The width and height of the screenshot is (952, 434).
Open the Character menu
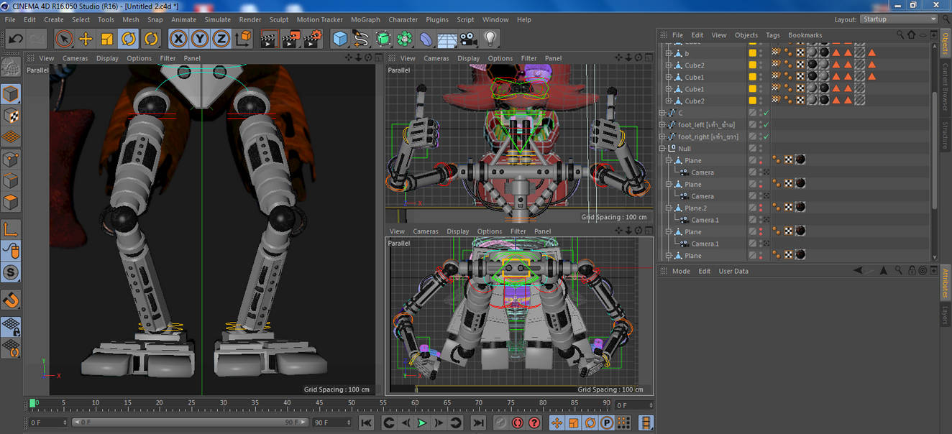pos(403,19)
